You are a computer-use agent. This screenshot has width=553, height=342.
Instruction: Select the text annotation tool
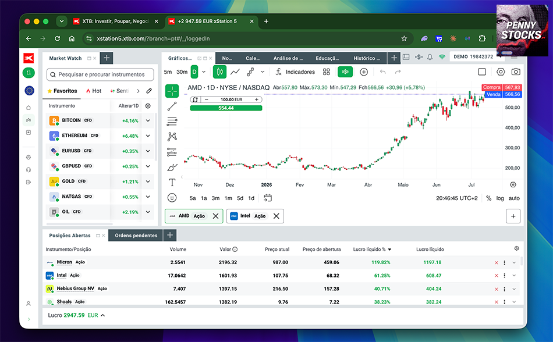tap(172, 183)
